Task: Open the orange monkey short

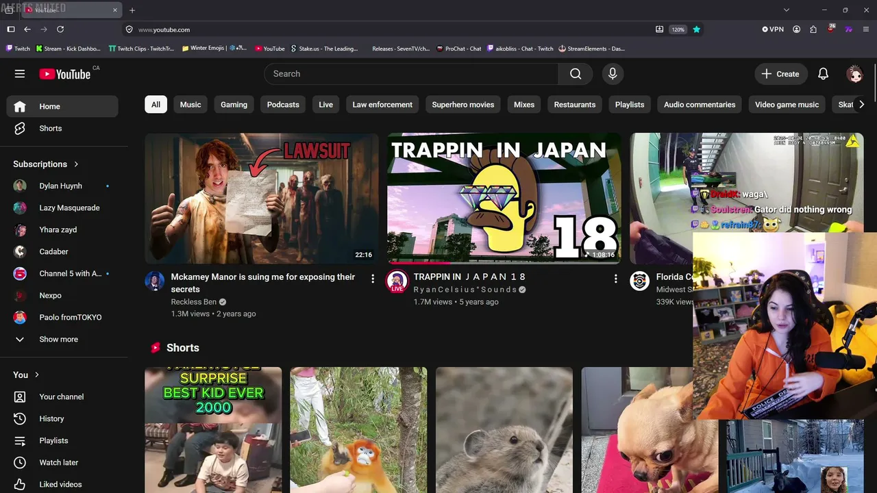Action: click(358, 430)
